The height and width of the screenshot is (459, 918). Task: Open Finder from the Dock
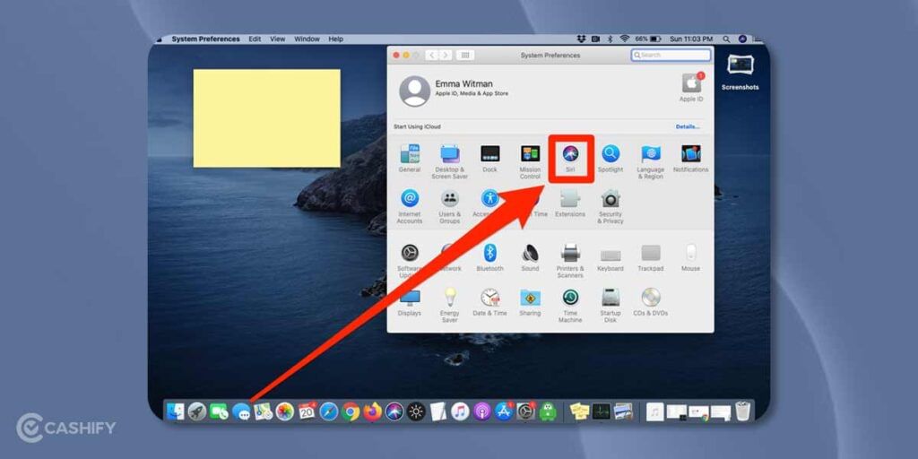point(175,411)
